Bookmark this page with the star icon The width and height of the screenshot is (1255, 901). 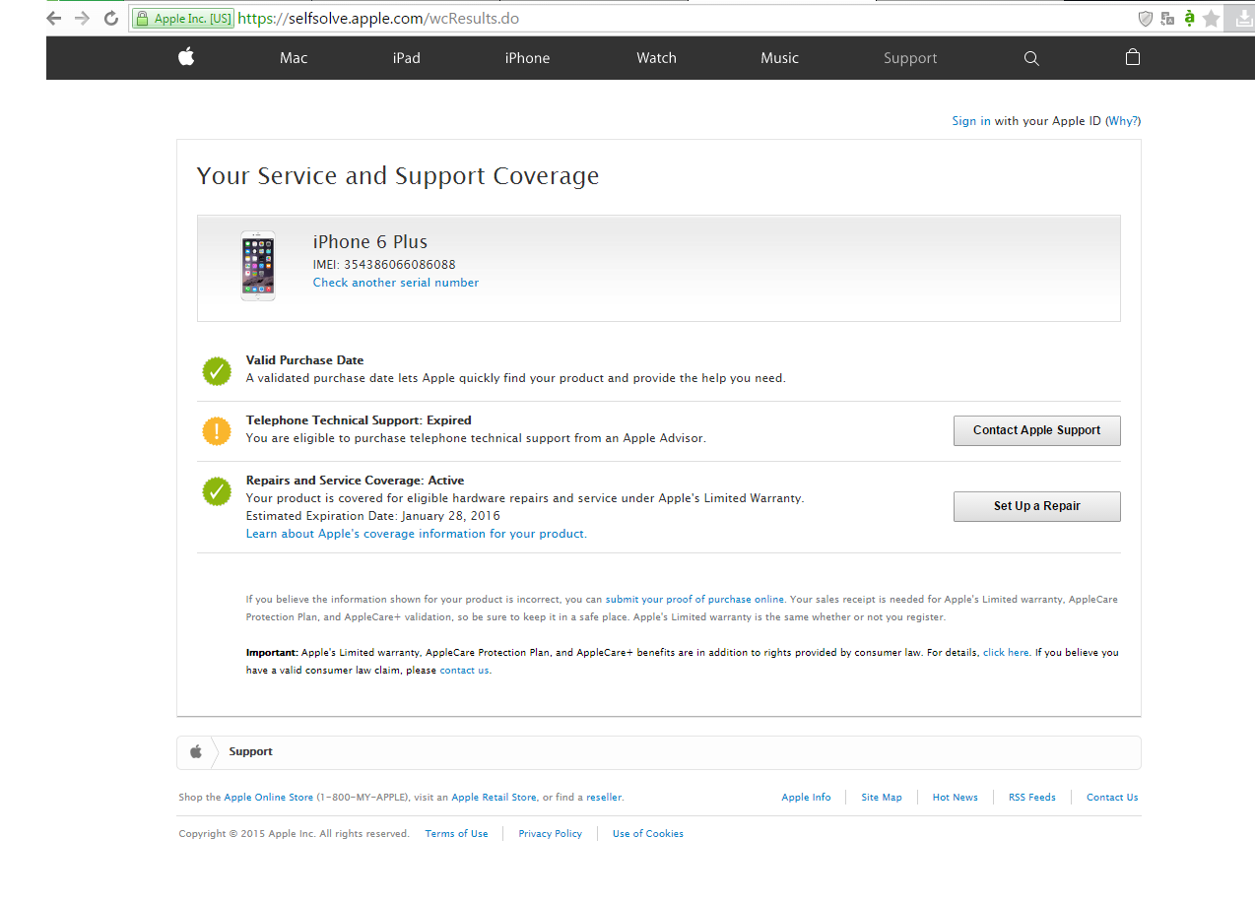pos(1212,19)
